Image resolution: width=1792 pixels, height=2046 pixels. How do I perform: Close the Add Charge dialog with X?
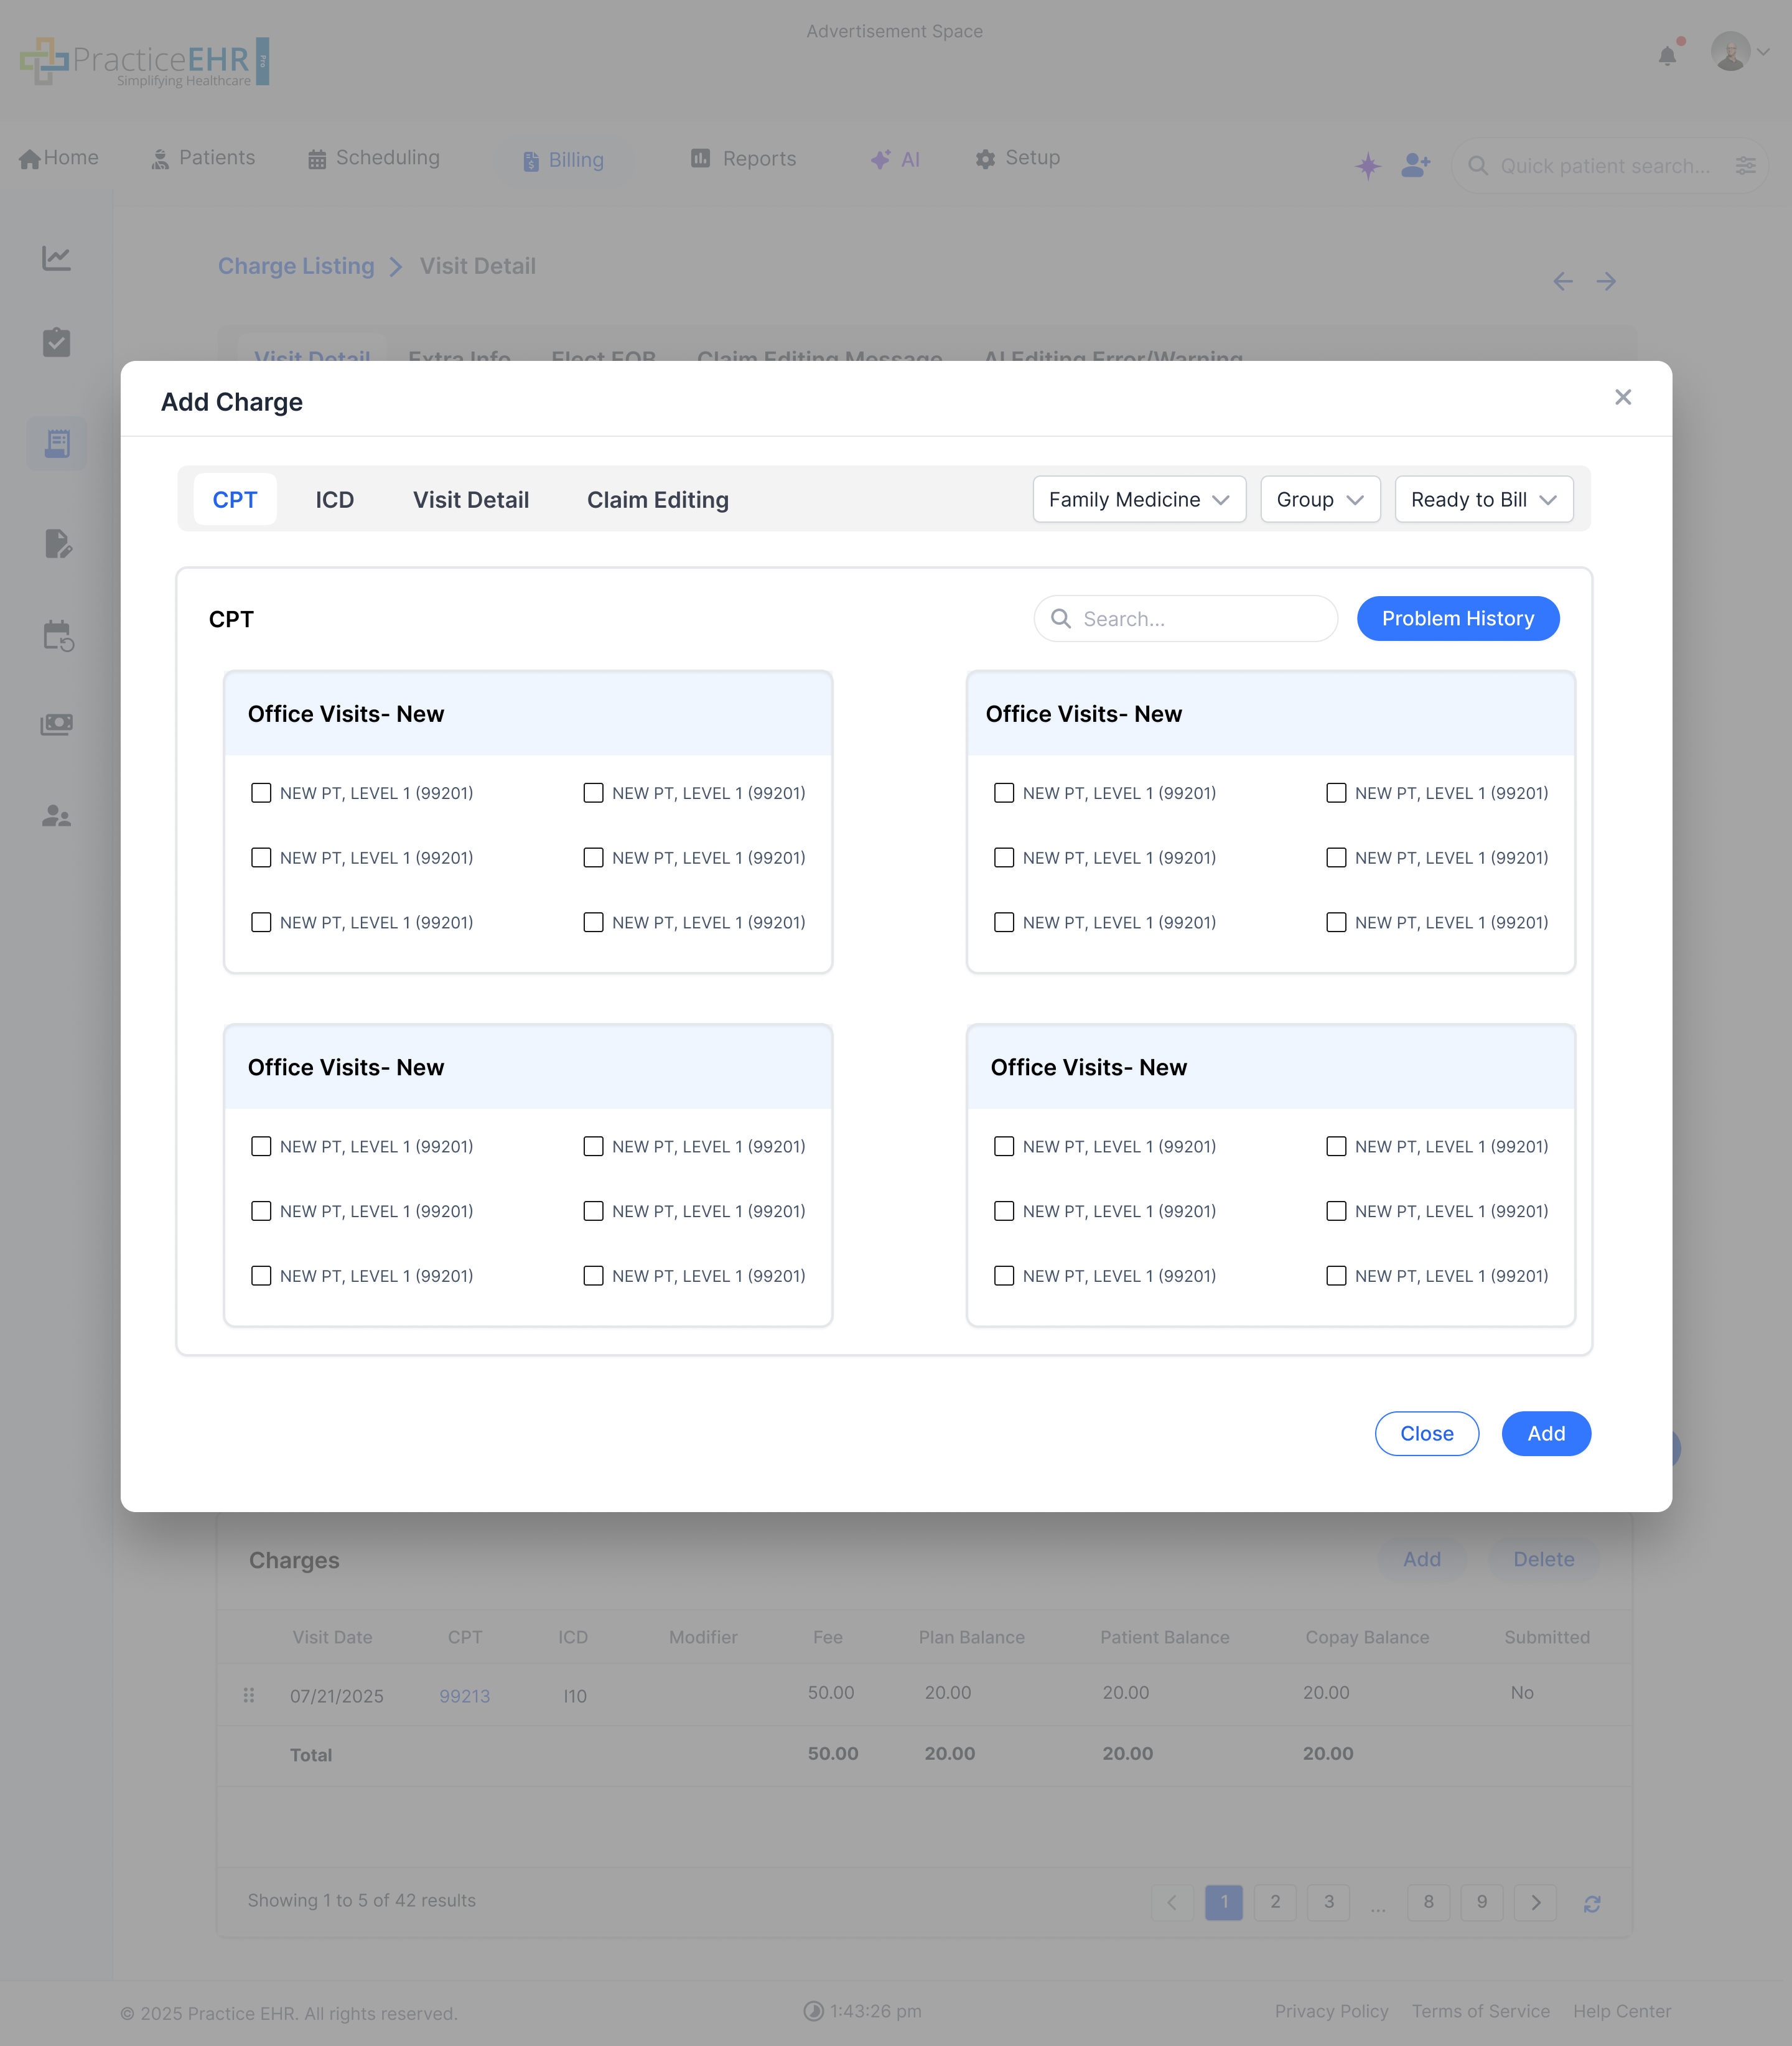pyautogui.click(x=1622, y=398)
